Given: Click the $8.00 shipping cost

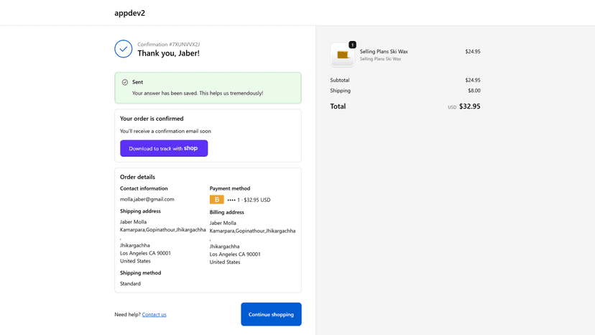Looking at the screenshot, I should tap(474, 91).
